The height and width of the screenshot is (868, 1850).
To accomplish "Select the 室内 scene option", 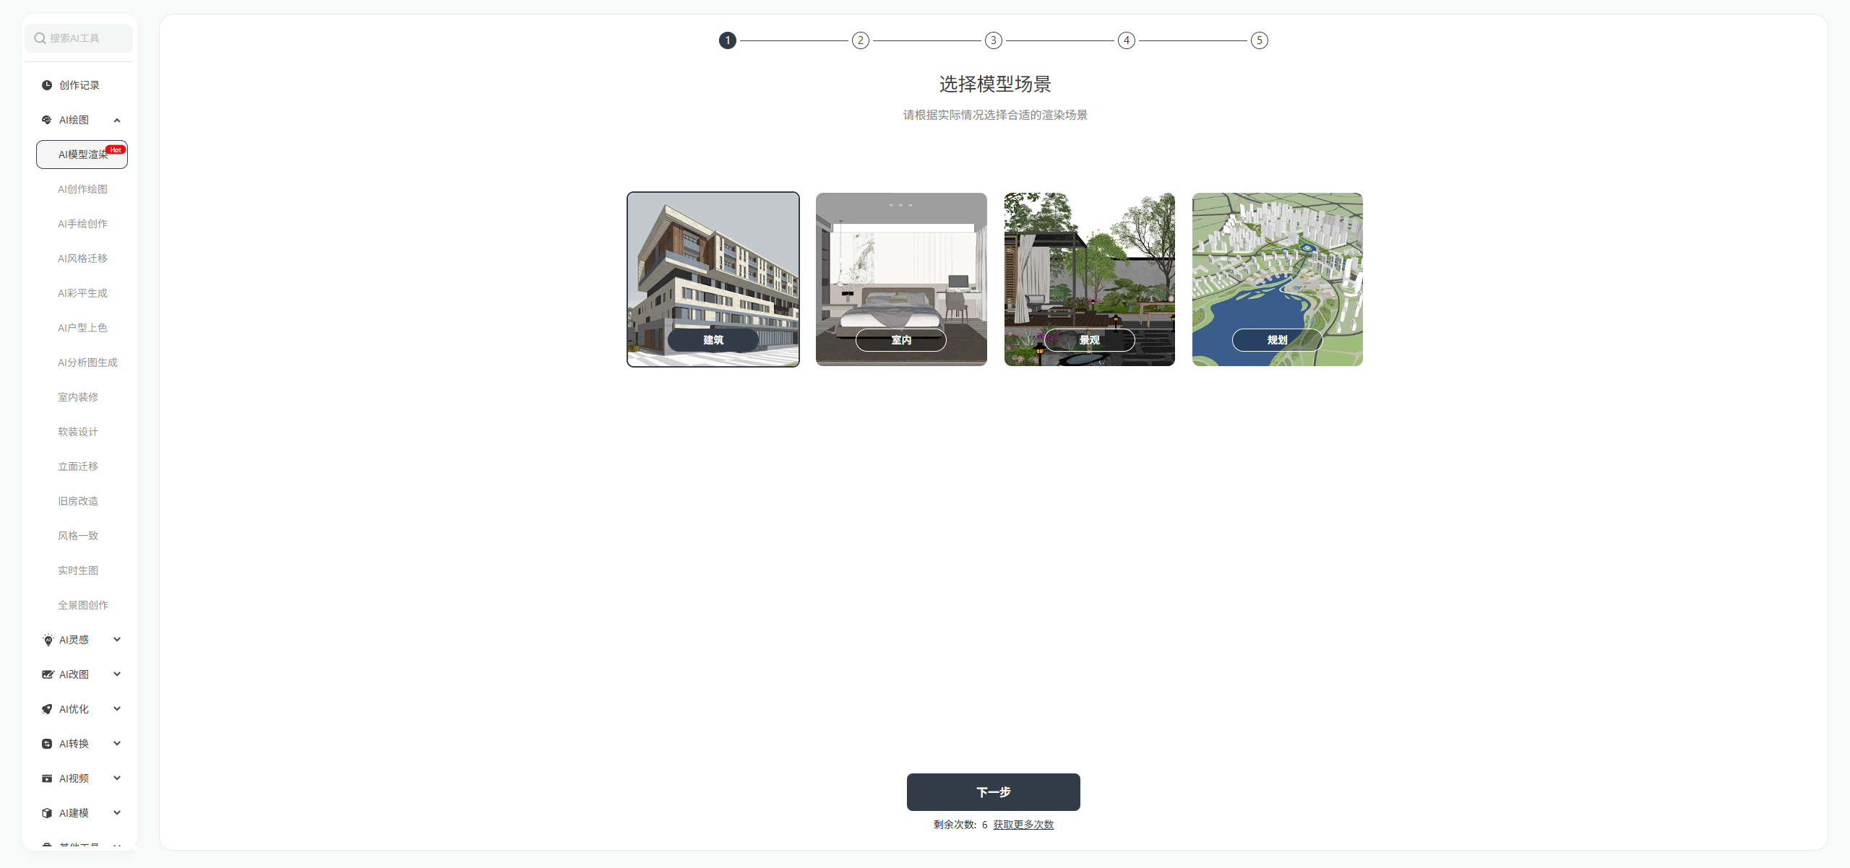I will (901, 279).
